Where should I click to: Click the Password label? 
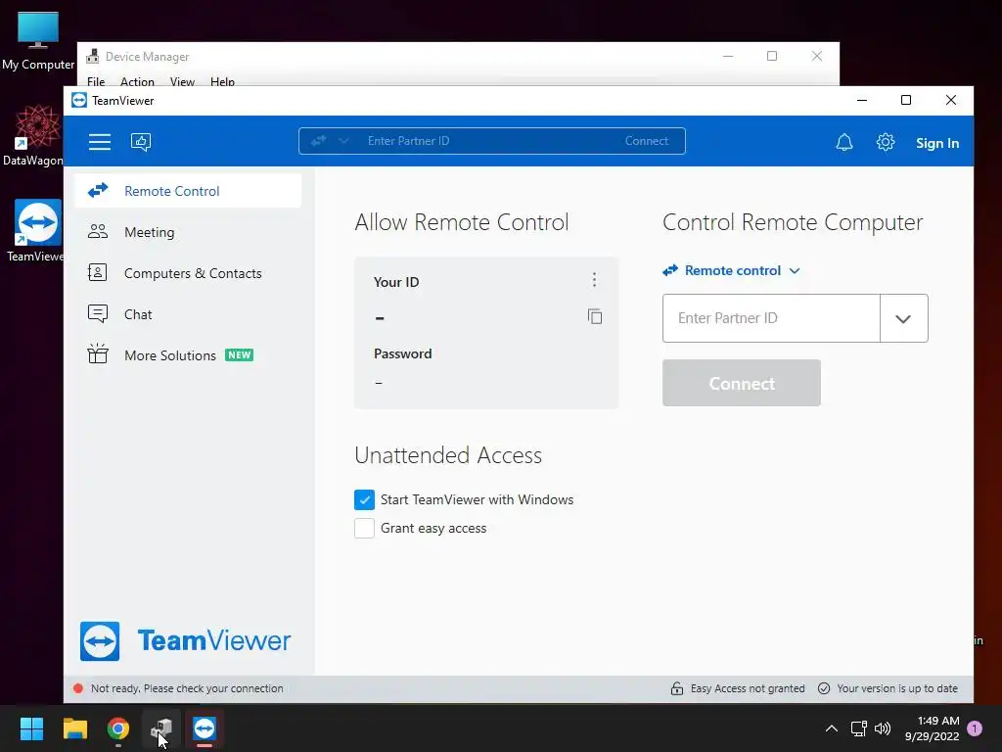402,353
